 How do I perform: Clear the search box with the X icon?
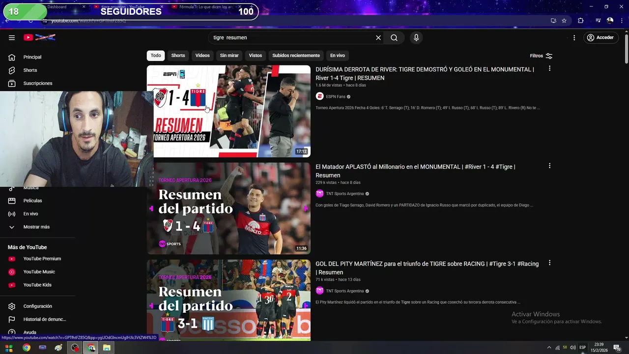[x=378, y=37]
